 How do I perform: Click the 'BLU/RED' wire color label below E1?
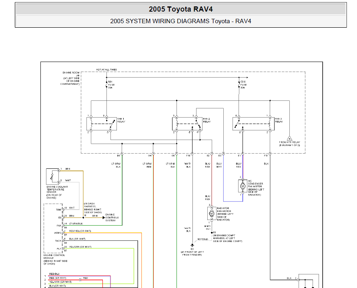click(x=239, y=165)
